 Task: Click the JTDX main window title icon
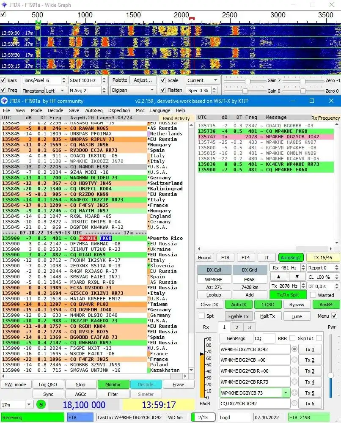coord(4,101)
